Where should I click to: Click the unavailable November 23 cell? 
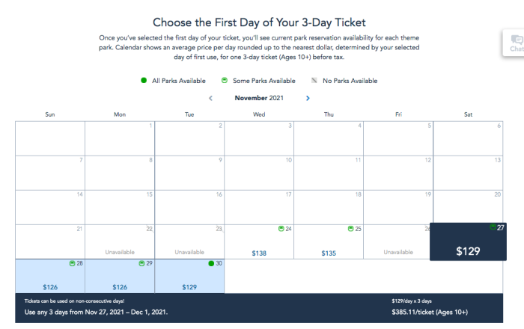coord(189,242)
